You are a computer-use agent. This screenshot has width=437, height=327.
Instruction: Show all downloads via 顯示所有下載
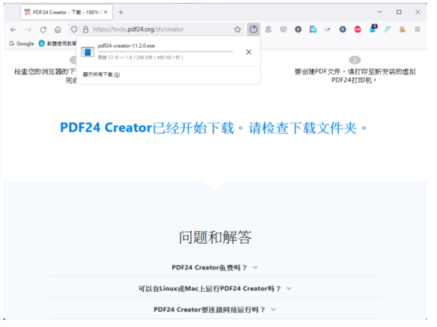point(101,75)
